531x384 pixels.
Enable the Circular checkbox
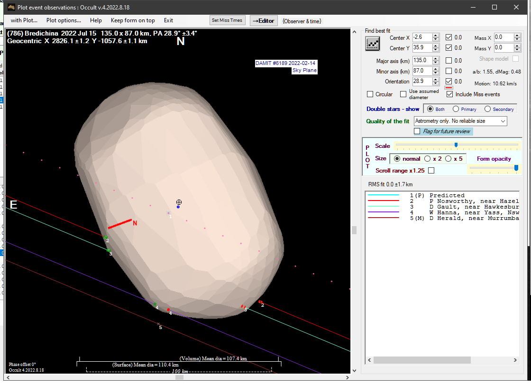click(370, 94)
